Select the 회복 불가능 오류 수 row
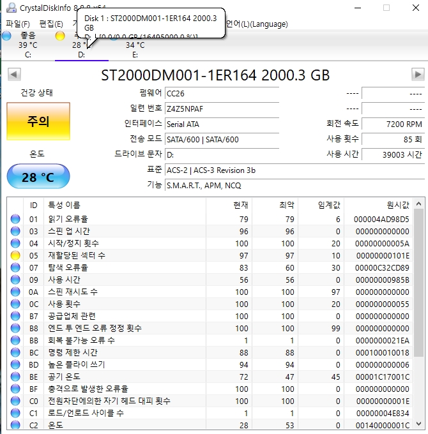The image size is (428, 434). (210, 340)
